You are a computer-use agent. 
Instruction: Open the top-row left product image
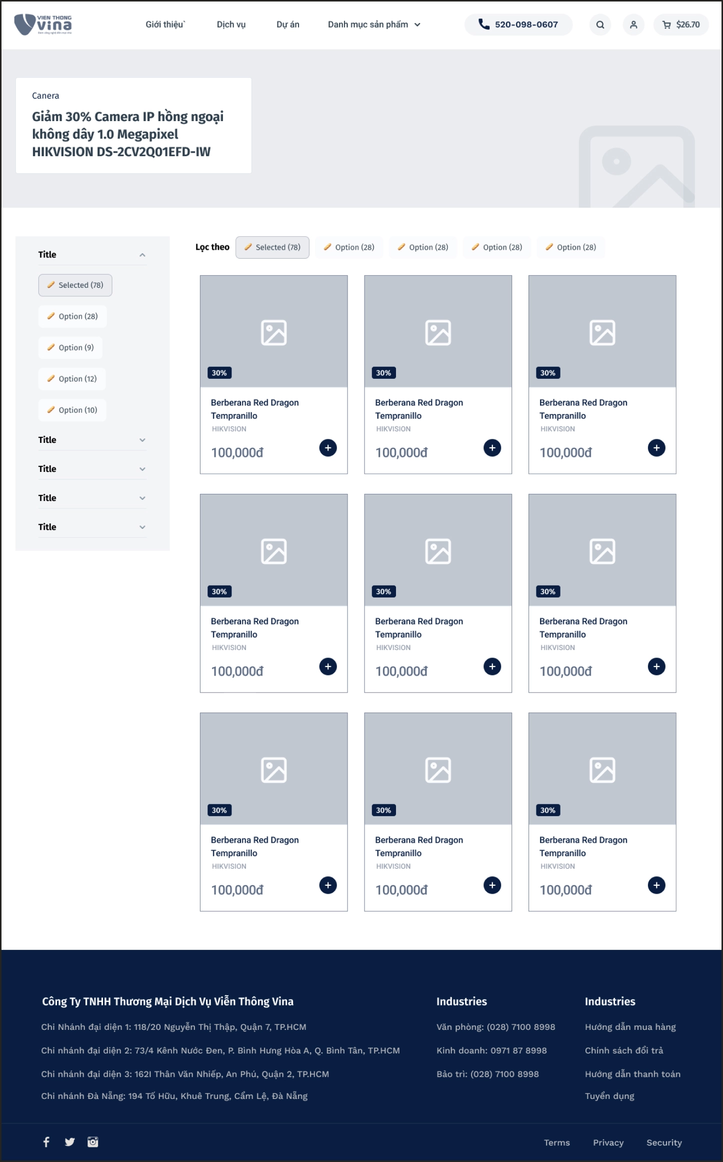274,331
